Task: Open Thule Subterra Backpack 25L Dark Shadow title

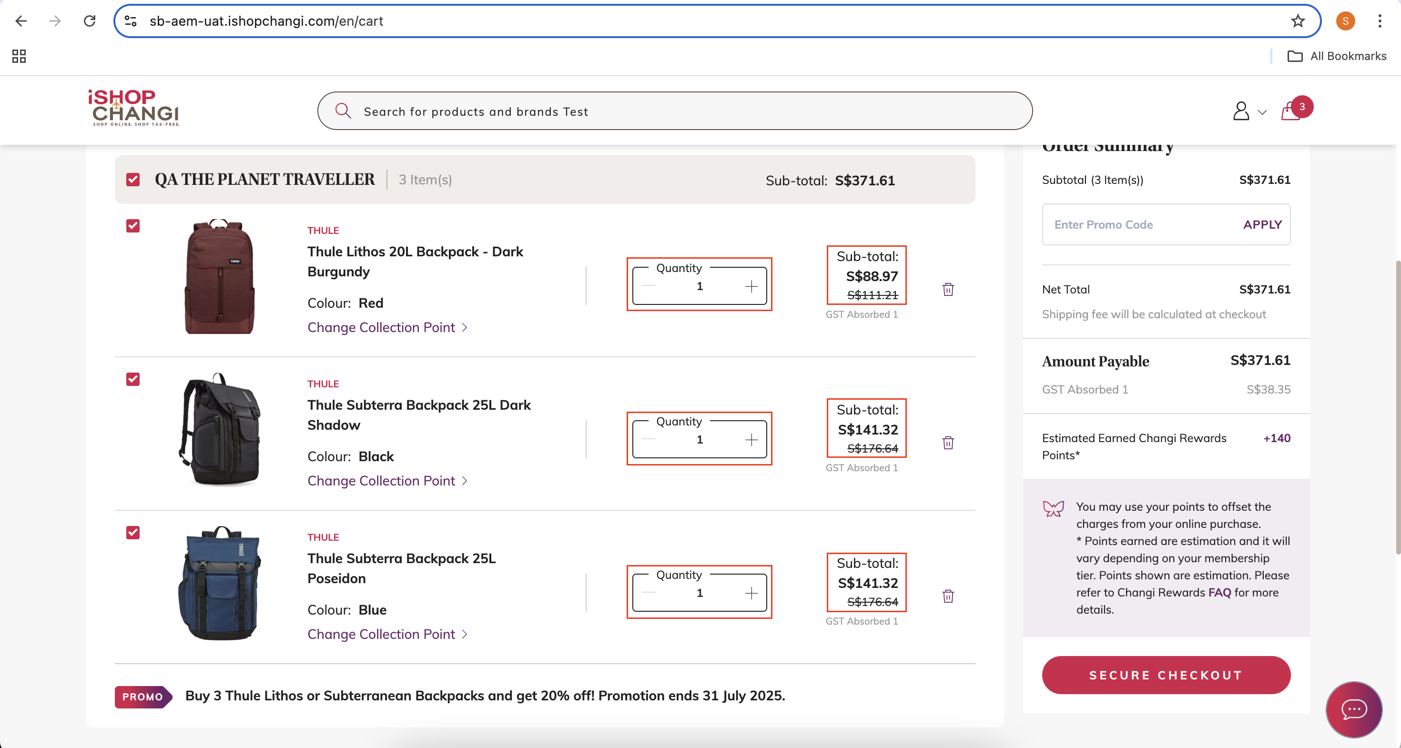Action: [x=419, y=415]
